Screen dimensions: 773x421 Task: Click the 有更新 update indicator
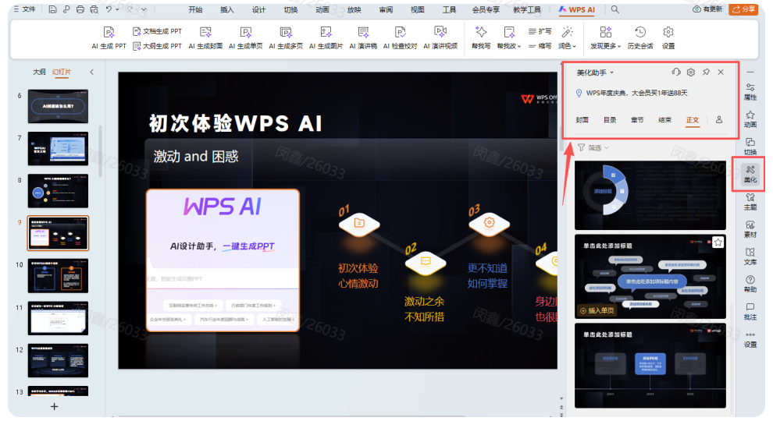coord(707,9)
